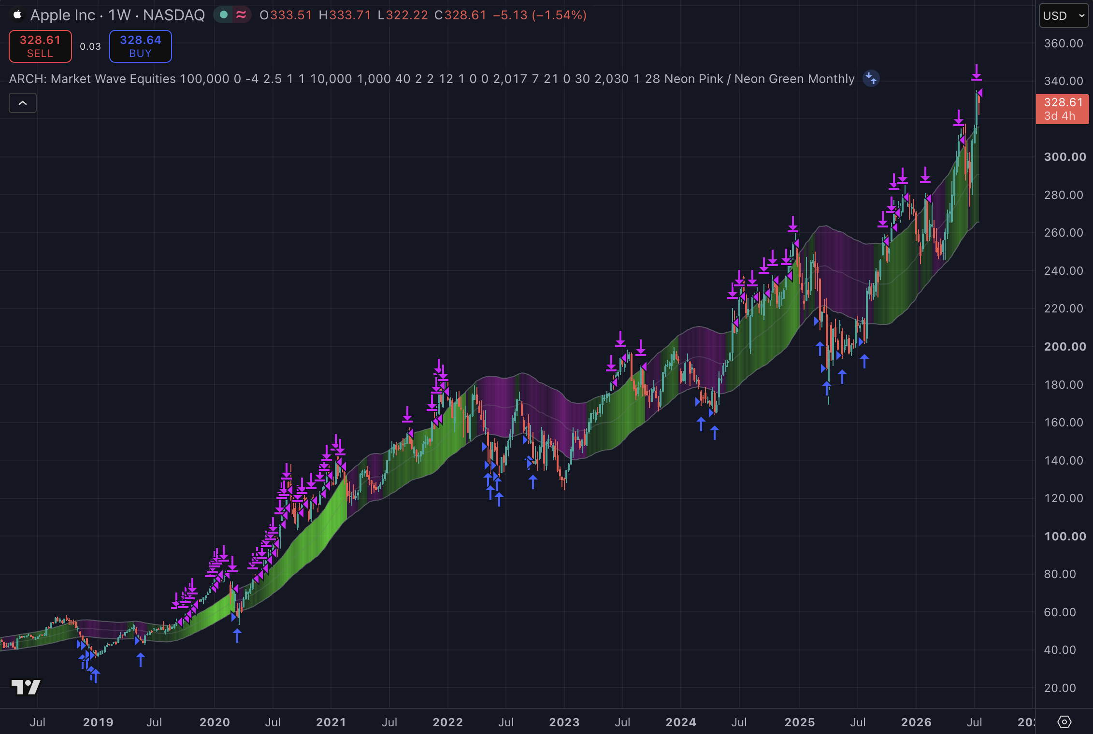Click the high value H333.71 in header
1093x734 pixels.
(345, 15)
